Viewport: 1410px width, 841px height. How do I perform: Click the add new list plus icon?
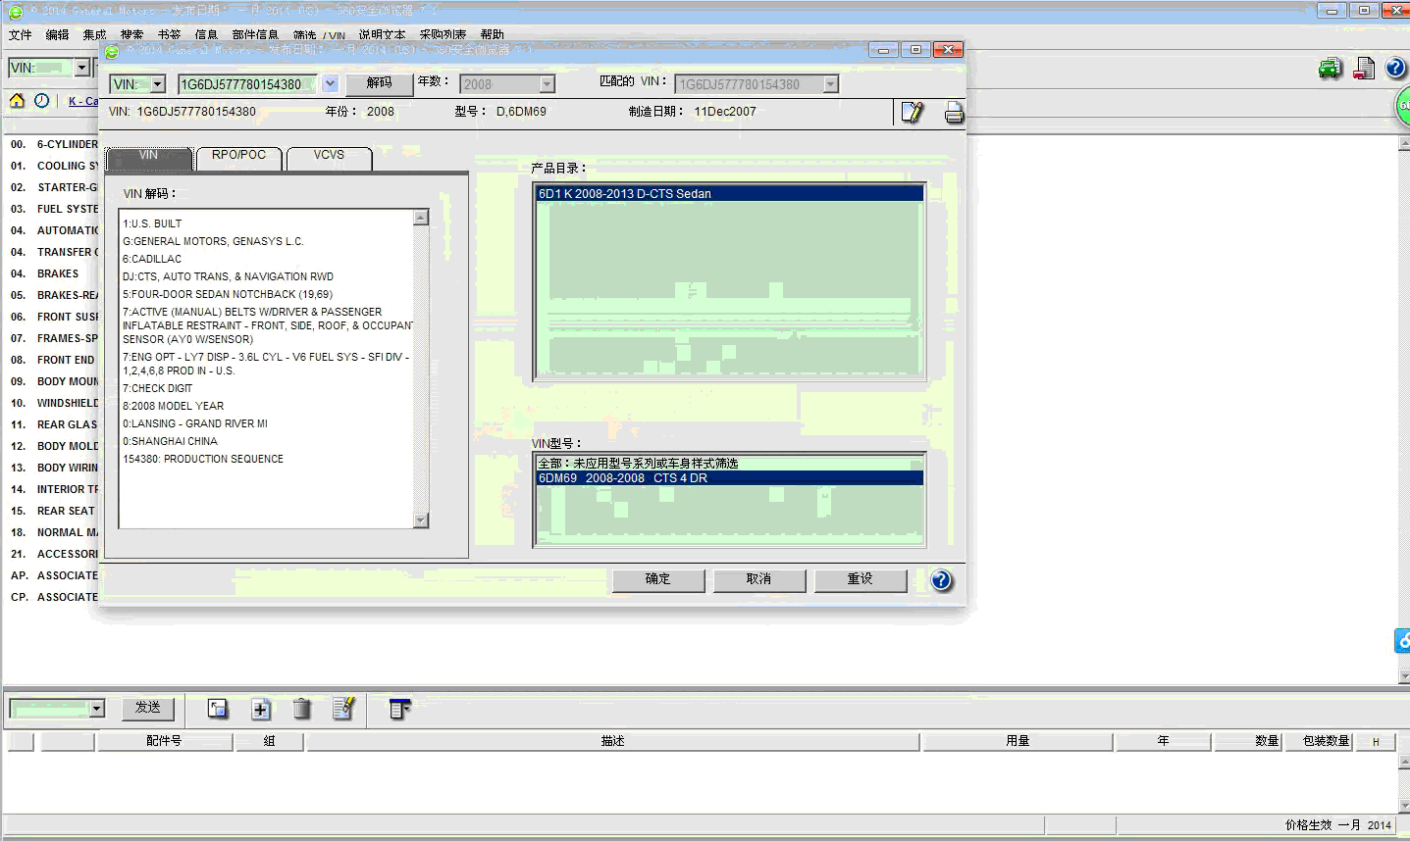(261, 709)
